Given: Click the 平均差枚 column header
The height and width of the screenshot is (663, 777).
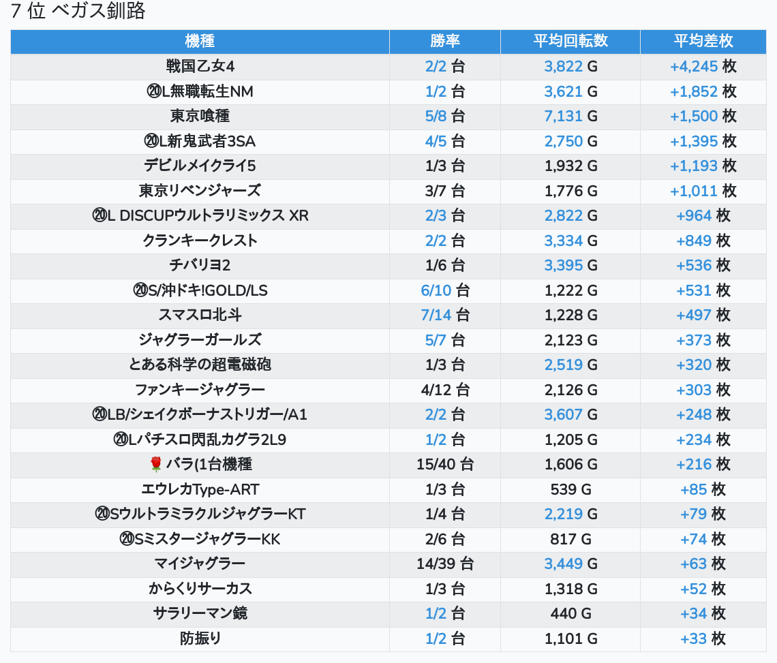Looking at the screenshot, I should pos(703,41).
